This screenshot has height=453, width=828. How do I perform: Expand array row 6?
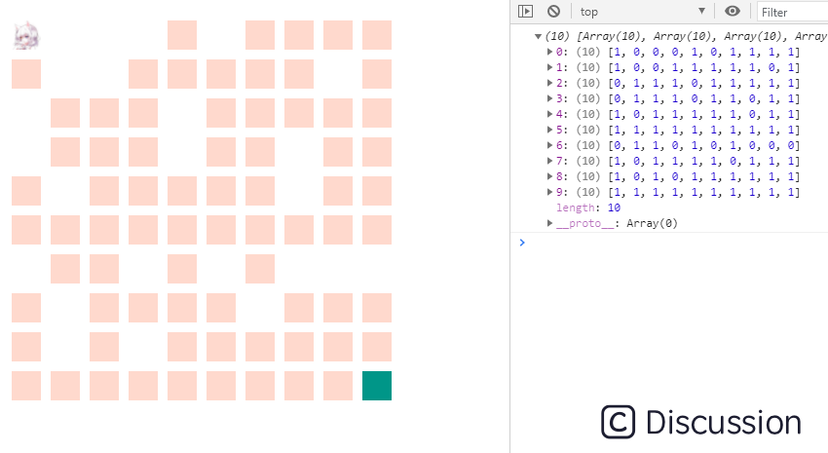[x=549, y=145]
